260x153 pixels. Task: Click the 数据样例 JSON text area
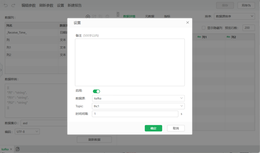[x=36, y=100]
